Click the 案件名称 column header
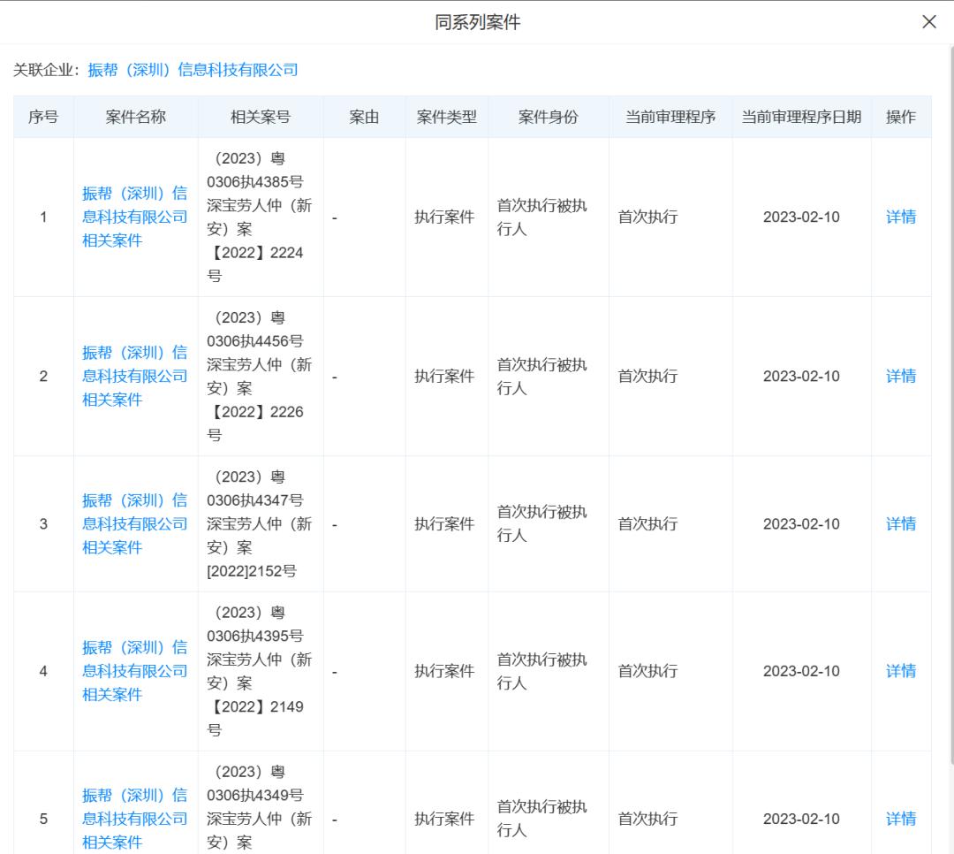The width and height of the screenshot is (954, 854). 133,116
